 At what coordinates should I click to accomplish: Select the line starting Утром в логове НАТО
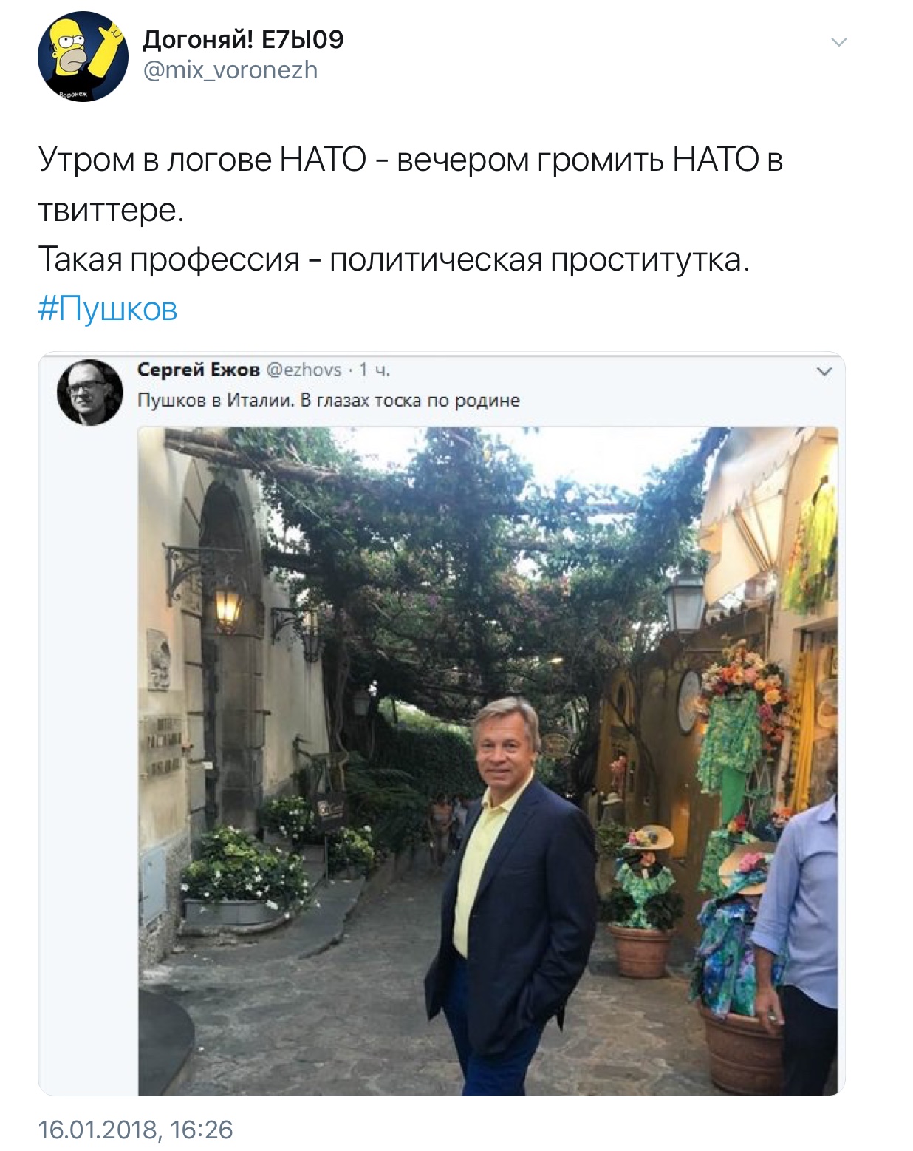click(x=411, y=159)
